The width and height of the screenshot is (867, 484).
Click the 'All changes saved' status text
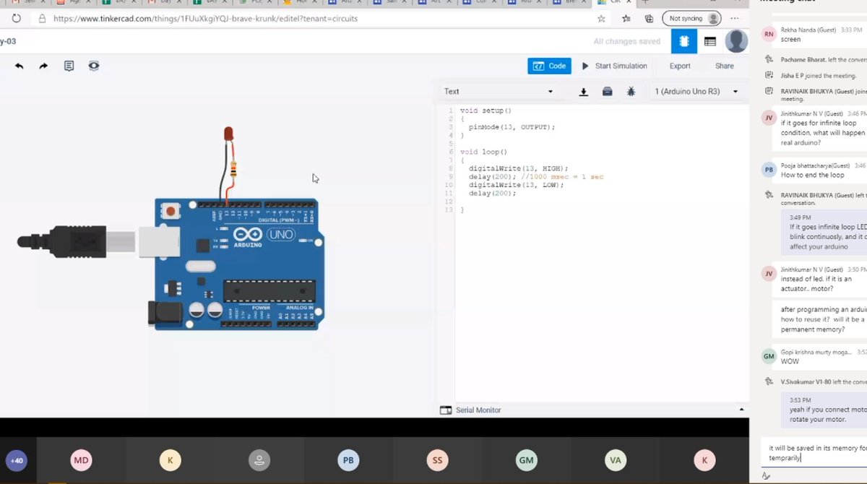pos(627,41)
